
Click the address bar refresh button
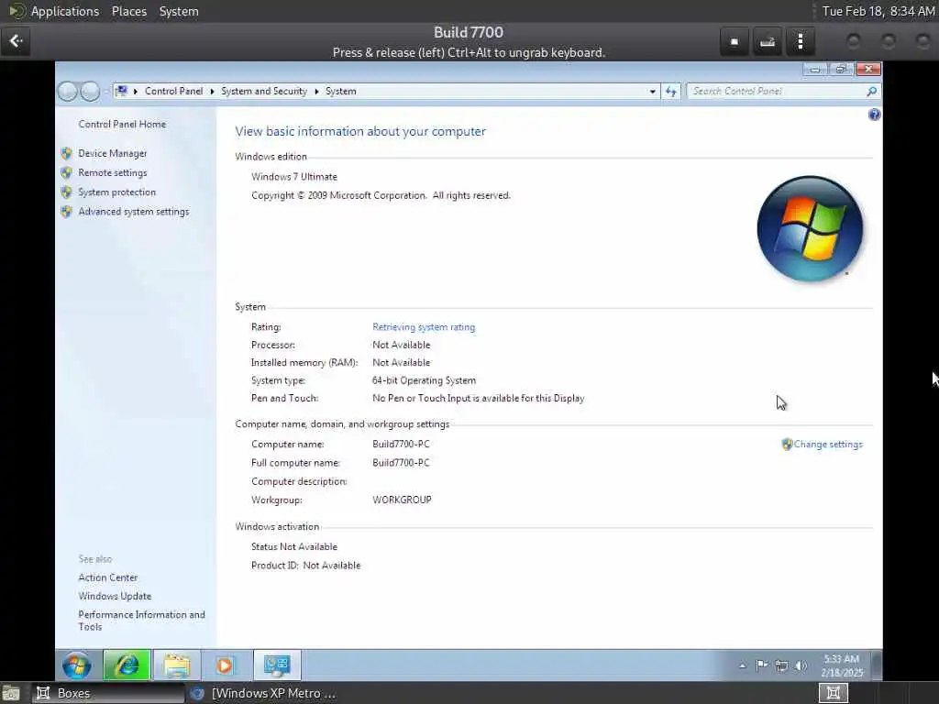[670, 91]
